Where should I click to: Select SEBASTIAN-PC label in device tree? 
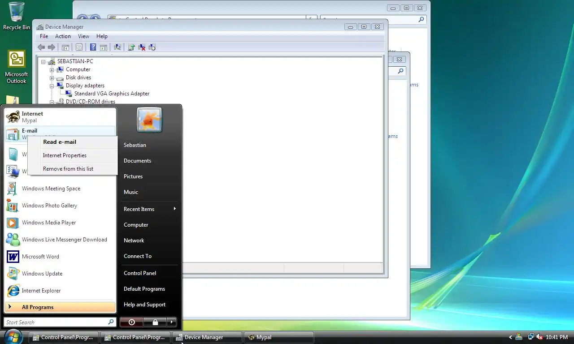click(x=75, y=61)
